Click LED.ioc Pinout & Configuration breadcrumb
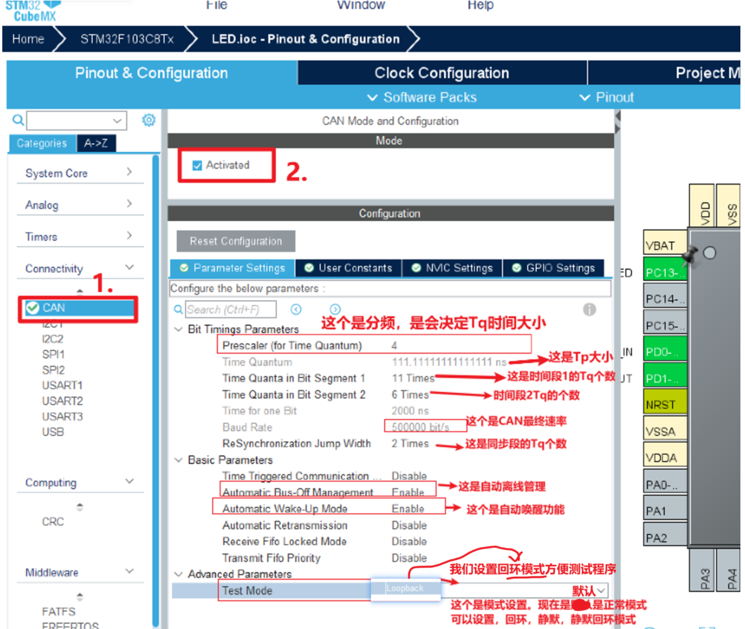This screenshot has width=745, height=629. pos(305,39)
